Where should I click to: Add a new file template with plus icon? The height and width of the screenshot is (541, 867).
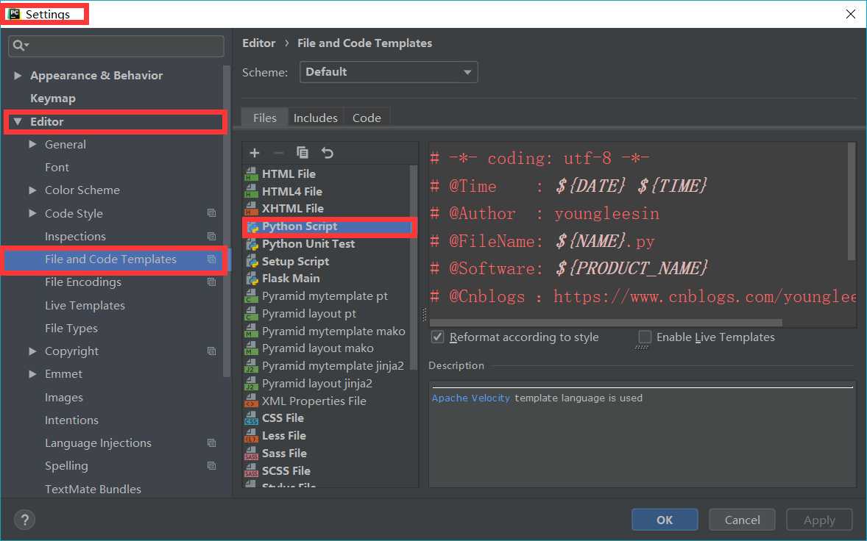255,153
